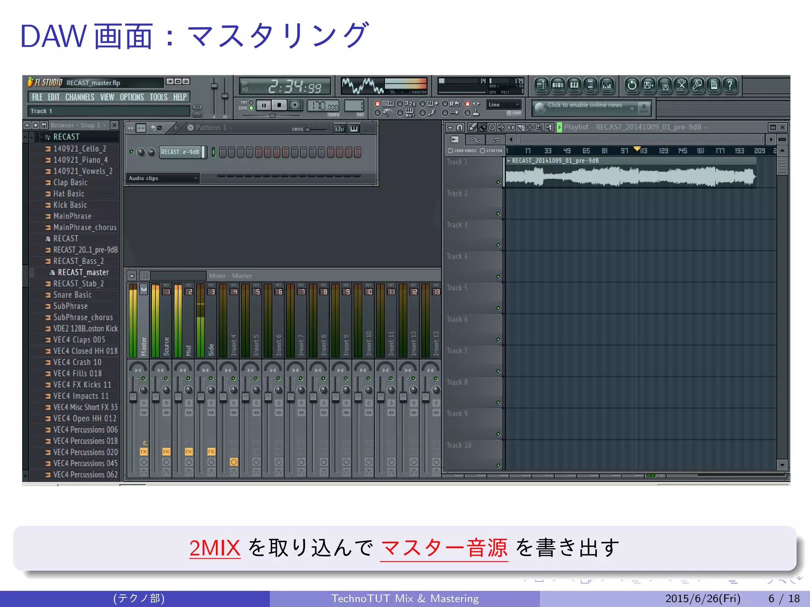Open the TOOLS menu

tap(159, 97)
